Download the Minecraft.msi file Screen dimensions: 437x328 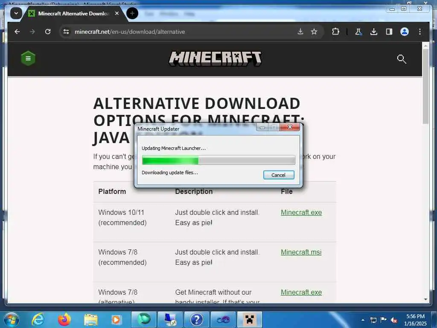click(x=301, y=252)
